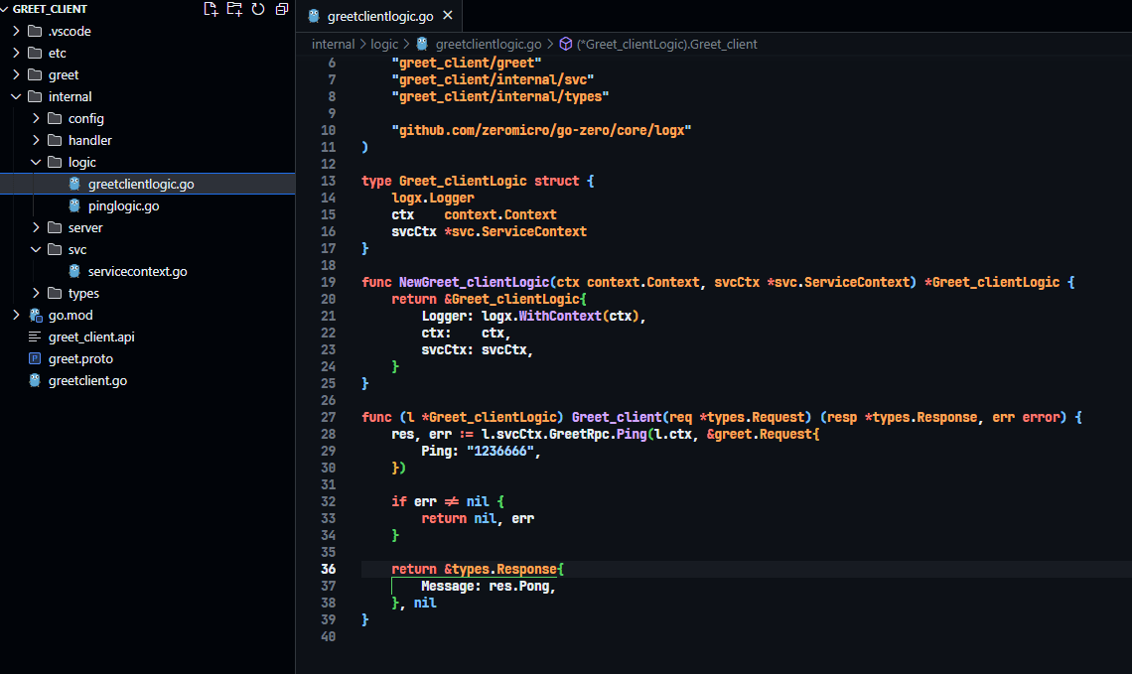Click the method symbol icon in breadcrumb
Screen dimensions: 1132x674
(x=566, y=44)
